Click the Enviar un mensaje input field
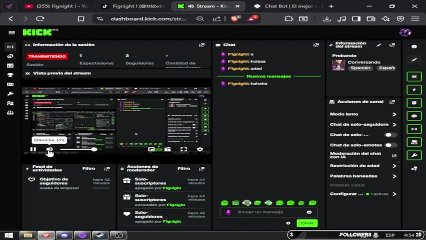This screenshot has height=240, width=426. tap(269, 212)
